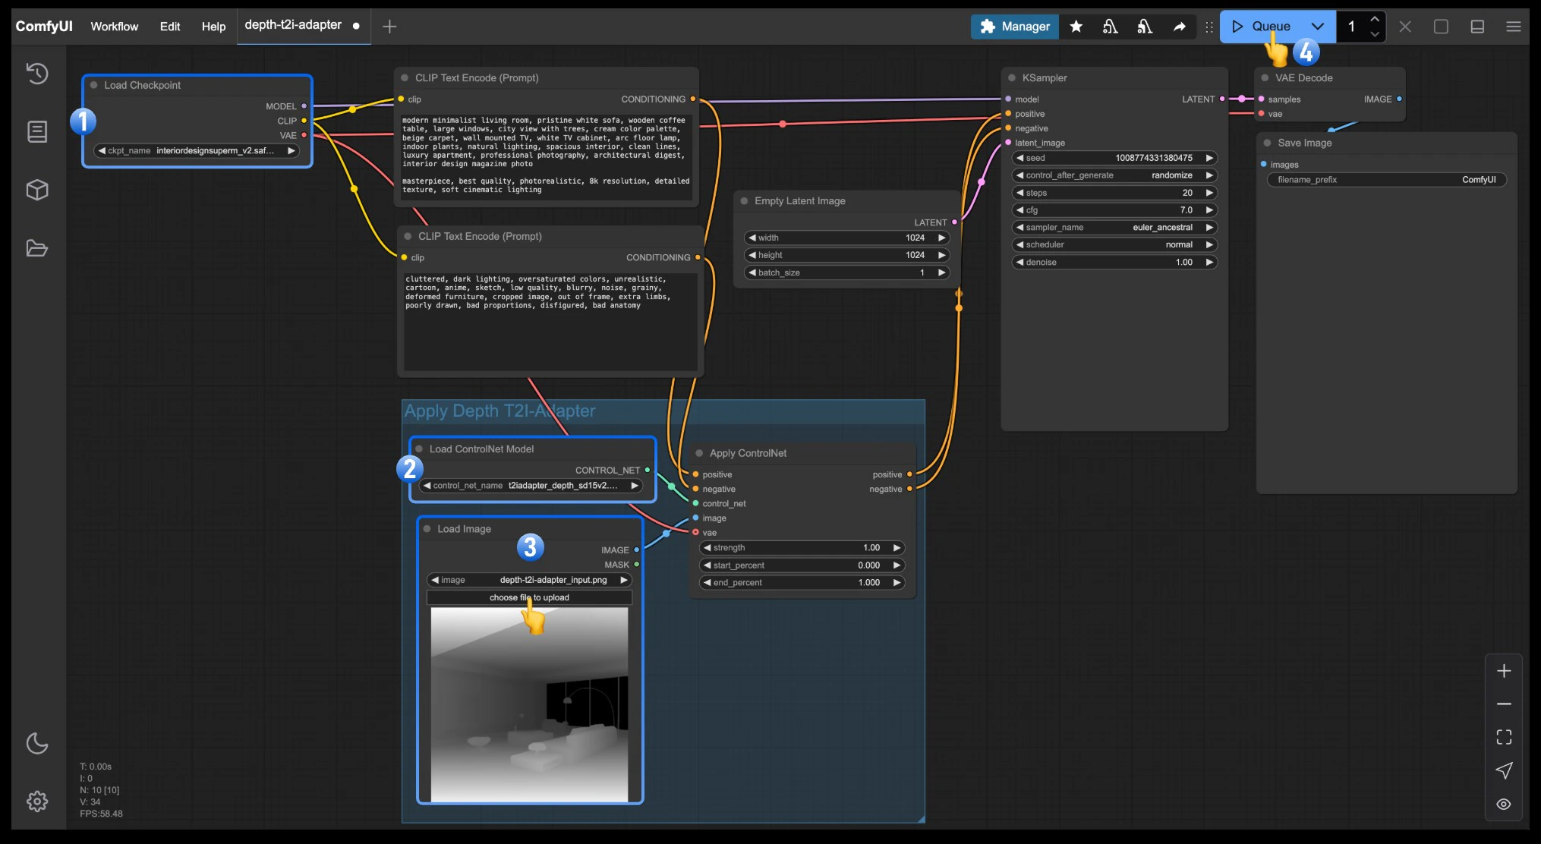Toggle link visibility with the eye icon
The height and width of the screenshot is (844, 1541).
pos(1504,804)
